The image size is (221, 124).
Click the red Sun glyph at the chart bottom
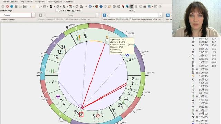98,116
